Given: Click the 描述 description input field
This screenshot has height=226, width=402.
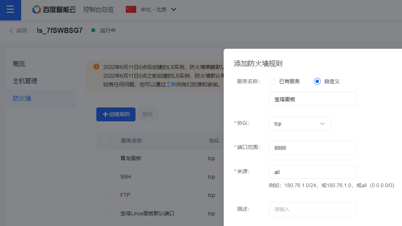Looking at the screenshot, I should point(313,209).
